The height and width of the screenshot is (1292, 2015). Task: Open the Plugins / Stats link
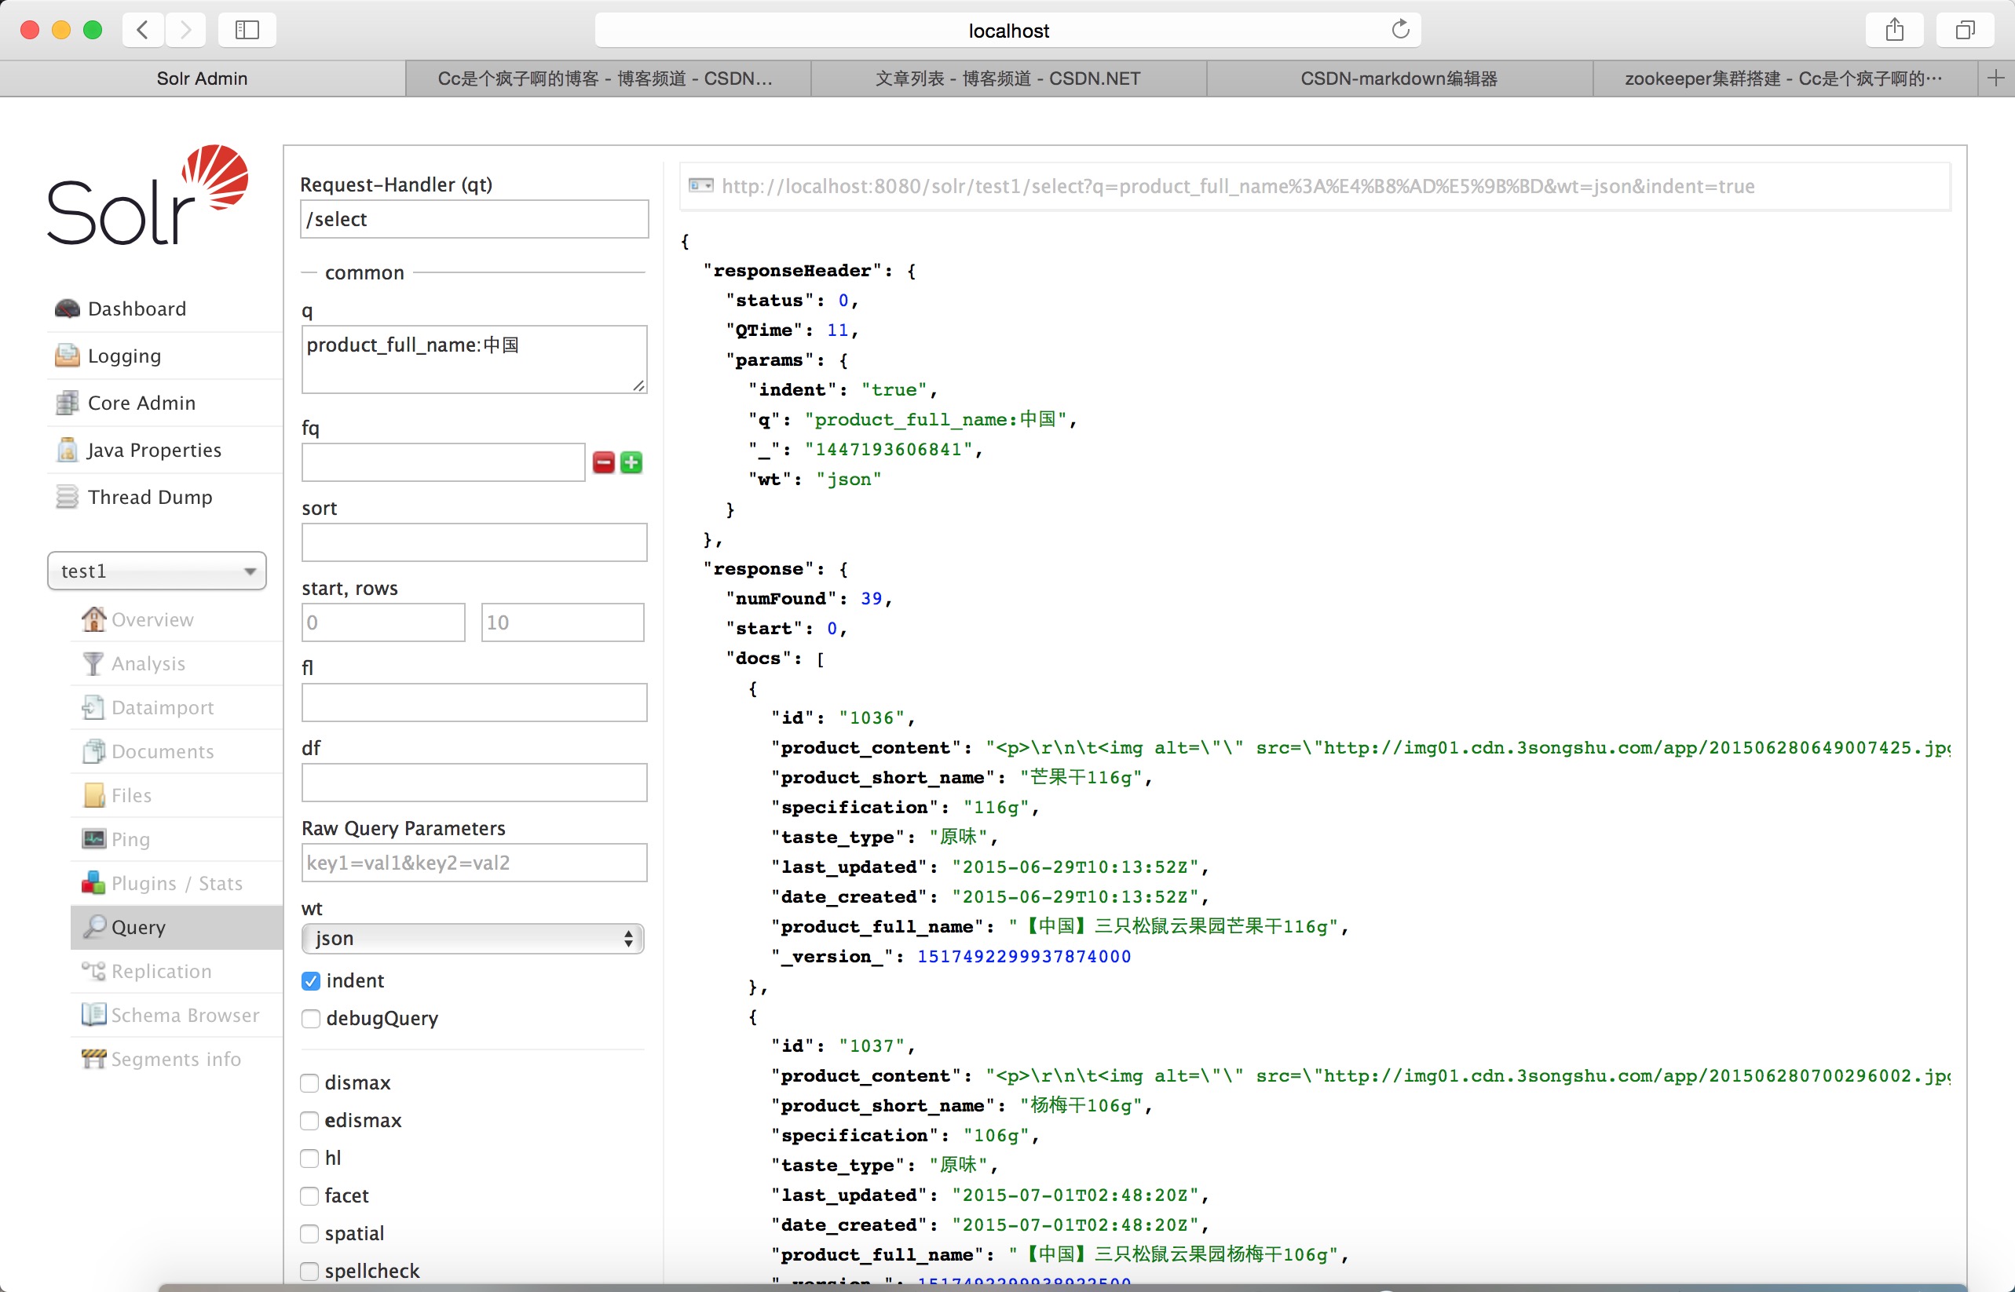[x=177, y=883]
